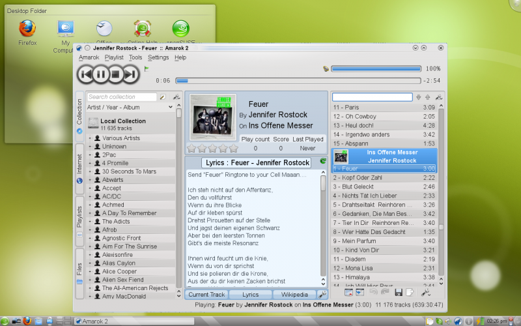Click the battery power tray icon
521x326 pixels.
pyautogui.click(x=481, y=321)
